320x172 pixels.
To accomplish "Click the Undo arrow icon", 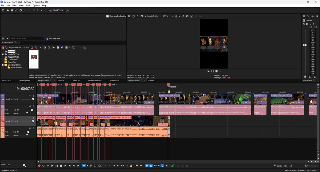I will click(x=38, y=10).
